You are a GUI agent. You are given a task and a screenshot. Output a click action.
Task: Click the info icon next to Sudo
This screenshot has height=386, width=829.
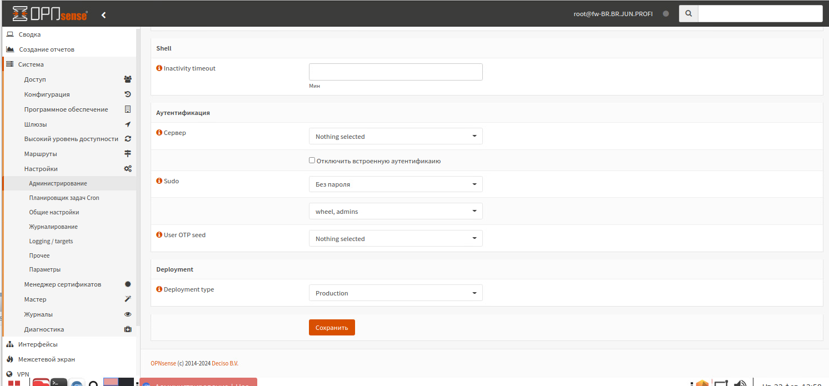159,181
